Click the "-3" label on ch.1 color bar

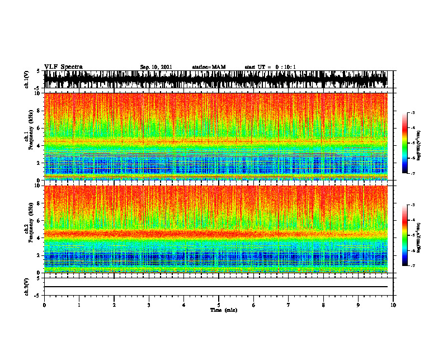point(413,113)
